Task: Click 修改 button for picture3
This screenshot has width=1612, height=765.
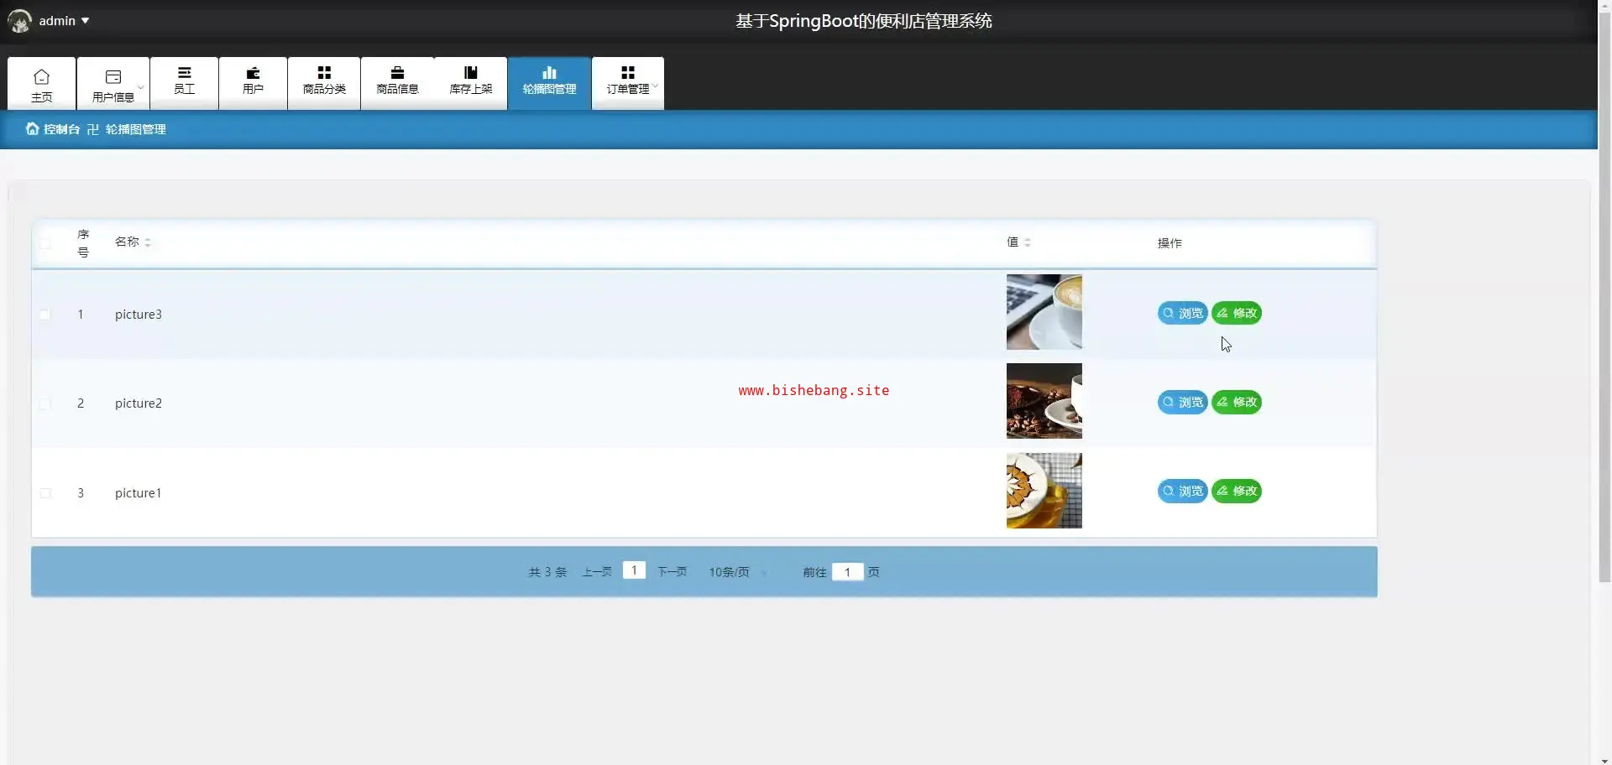Action: [1237, 313]
